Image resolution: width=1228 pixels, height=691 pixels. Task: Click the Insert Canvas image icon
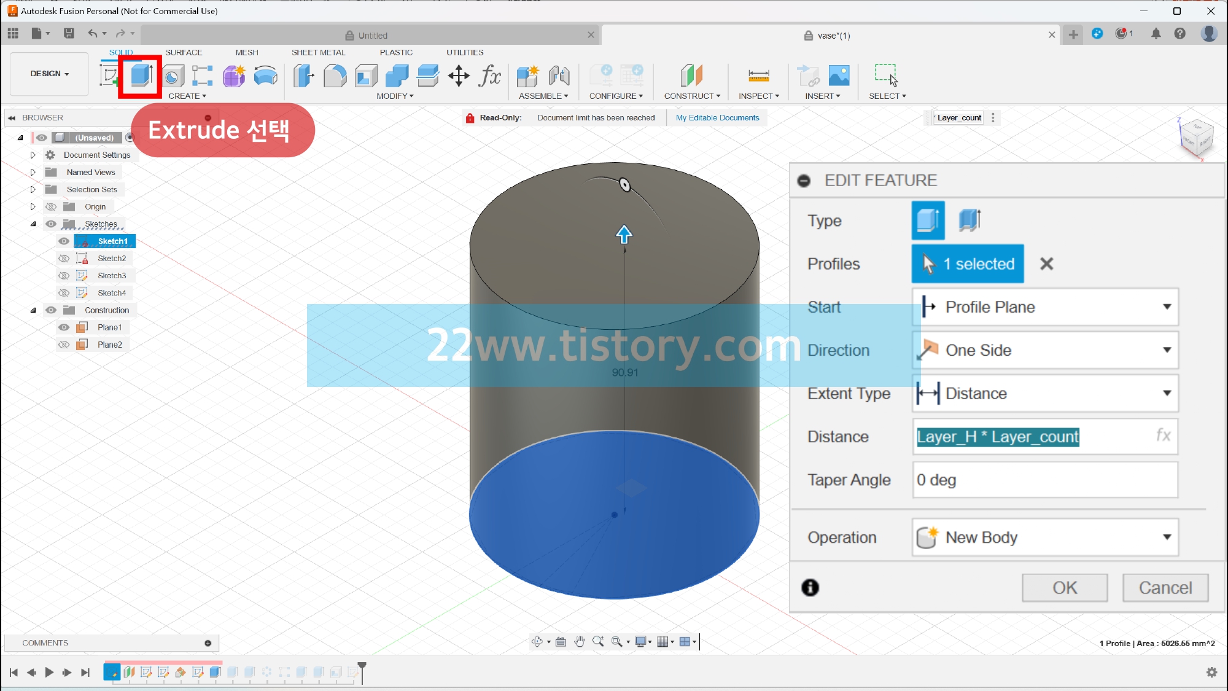839,76
